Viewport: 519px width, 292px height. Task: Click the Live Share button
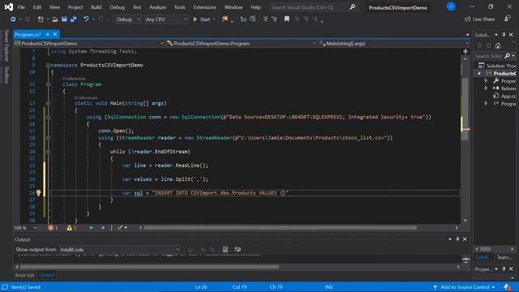click(479, 19)
